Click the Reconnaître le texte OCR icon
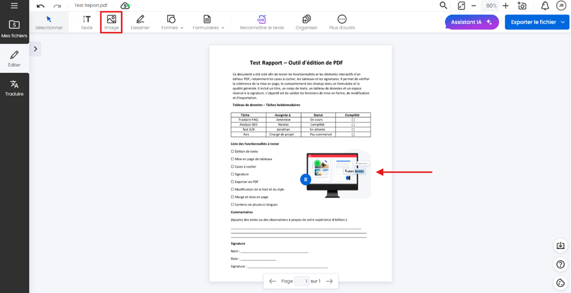The height and width of the screenshot is (293, 571). tap(261, 22)
